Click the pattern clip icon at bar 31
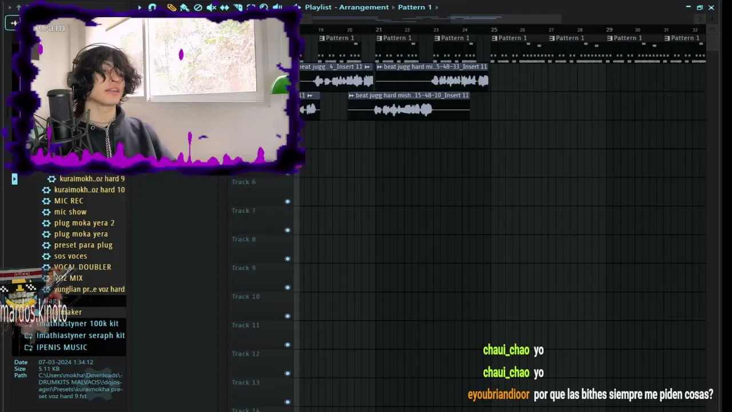Image resolution: width=732 pixels, height=412 pixels. click(667, 38)
